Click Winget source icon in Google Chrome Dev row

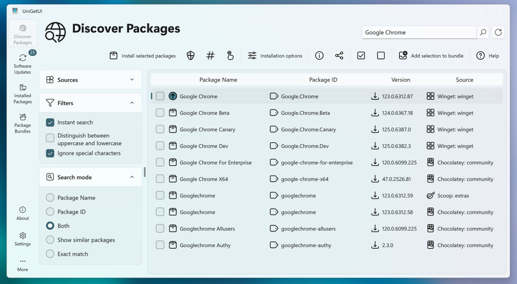pos(431,146)
